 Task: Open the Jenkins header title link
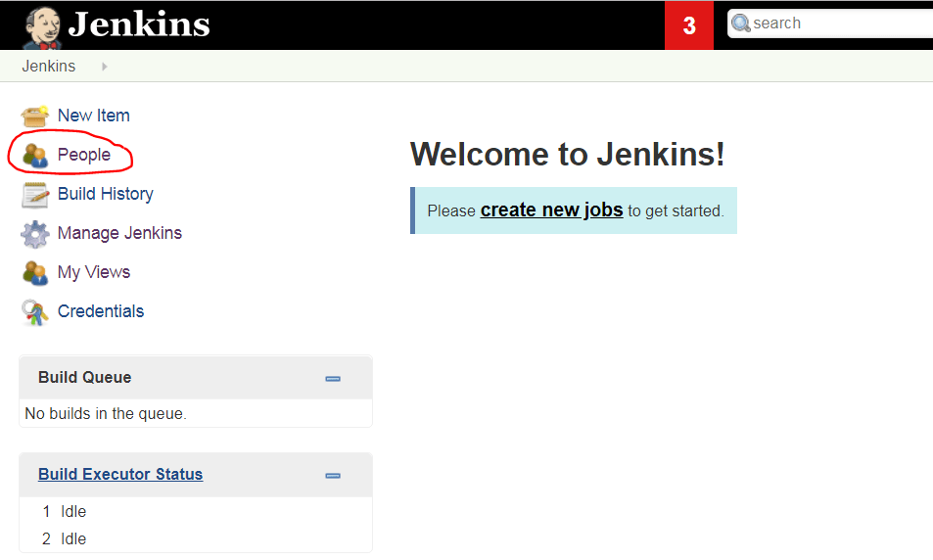pyautogui.click(x=139, y=25)
